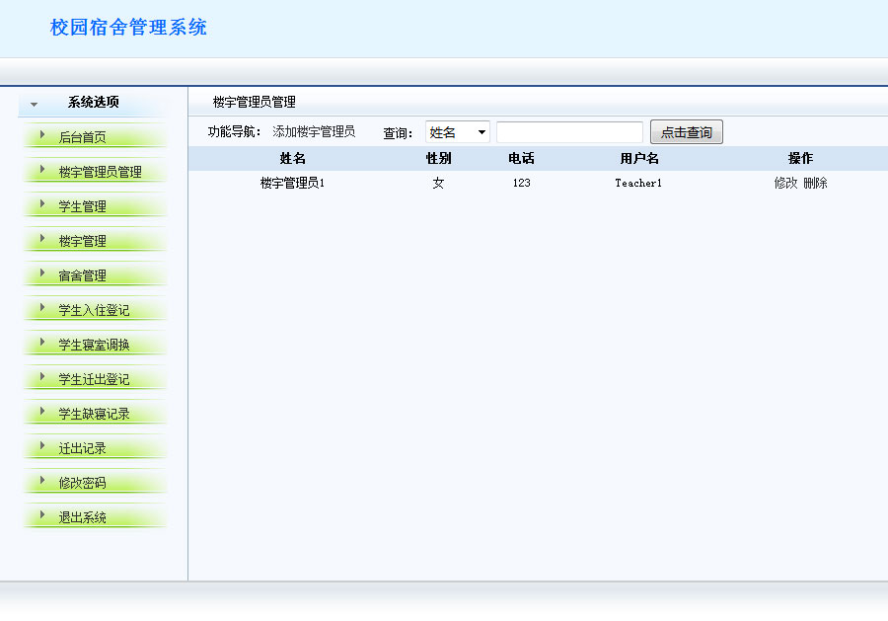888x621 pixels.
Task: Open 学生迁出登记 from the sidebar
Action: pos(94,378)
